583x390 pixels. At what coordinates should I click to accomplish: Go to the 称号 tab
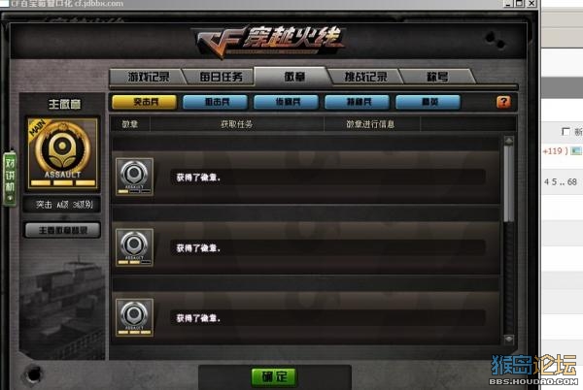(x=437, y=77)
